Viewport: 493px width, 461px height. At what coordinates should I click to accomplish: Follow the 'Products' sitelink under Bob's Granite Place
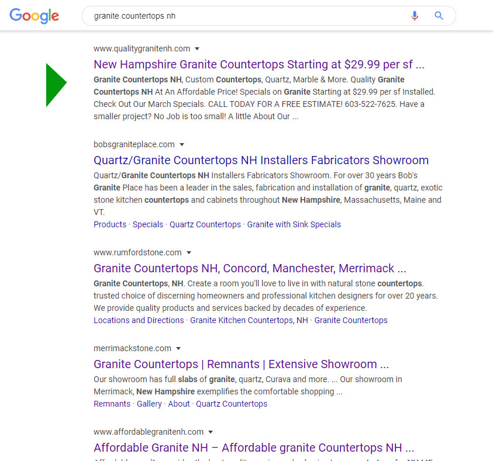pyautogui.click(x=110, y=224)
